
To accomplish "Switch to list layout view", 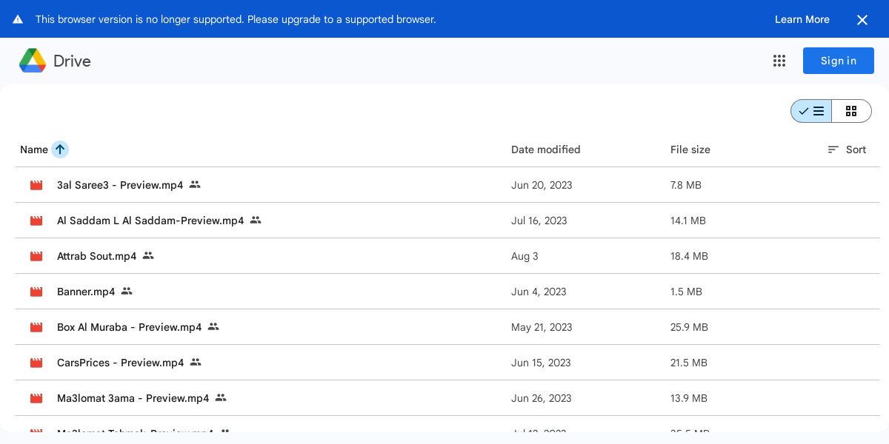I will point(811,111).
